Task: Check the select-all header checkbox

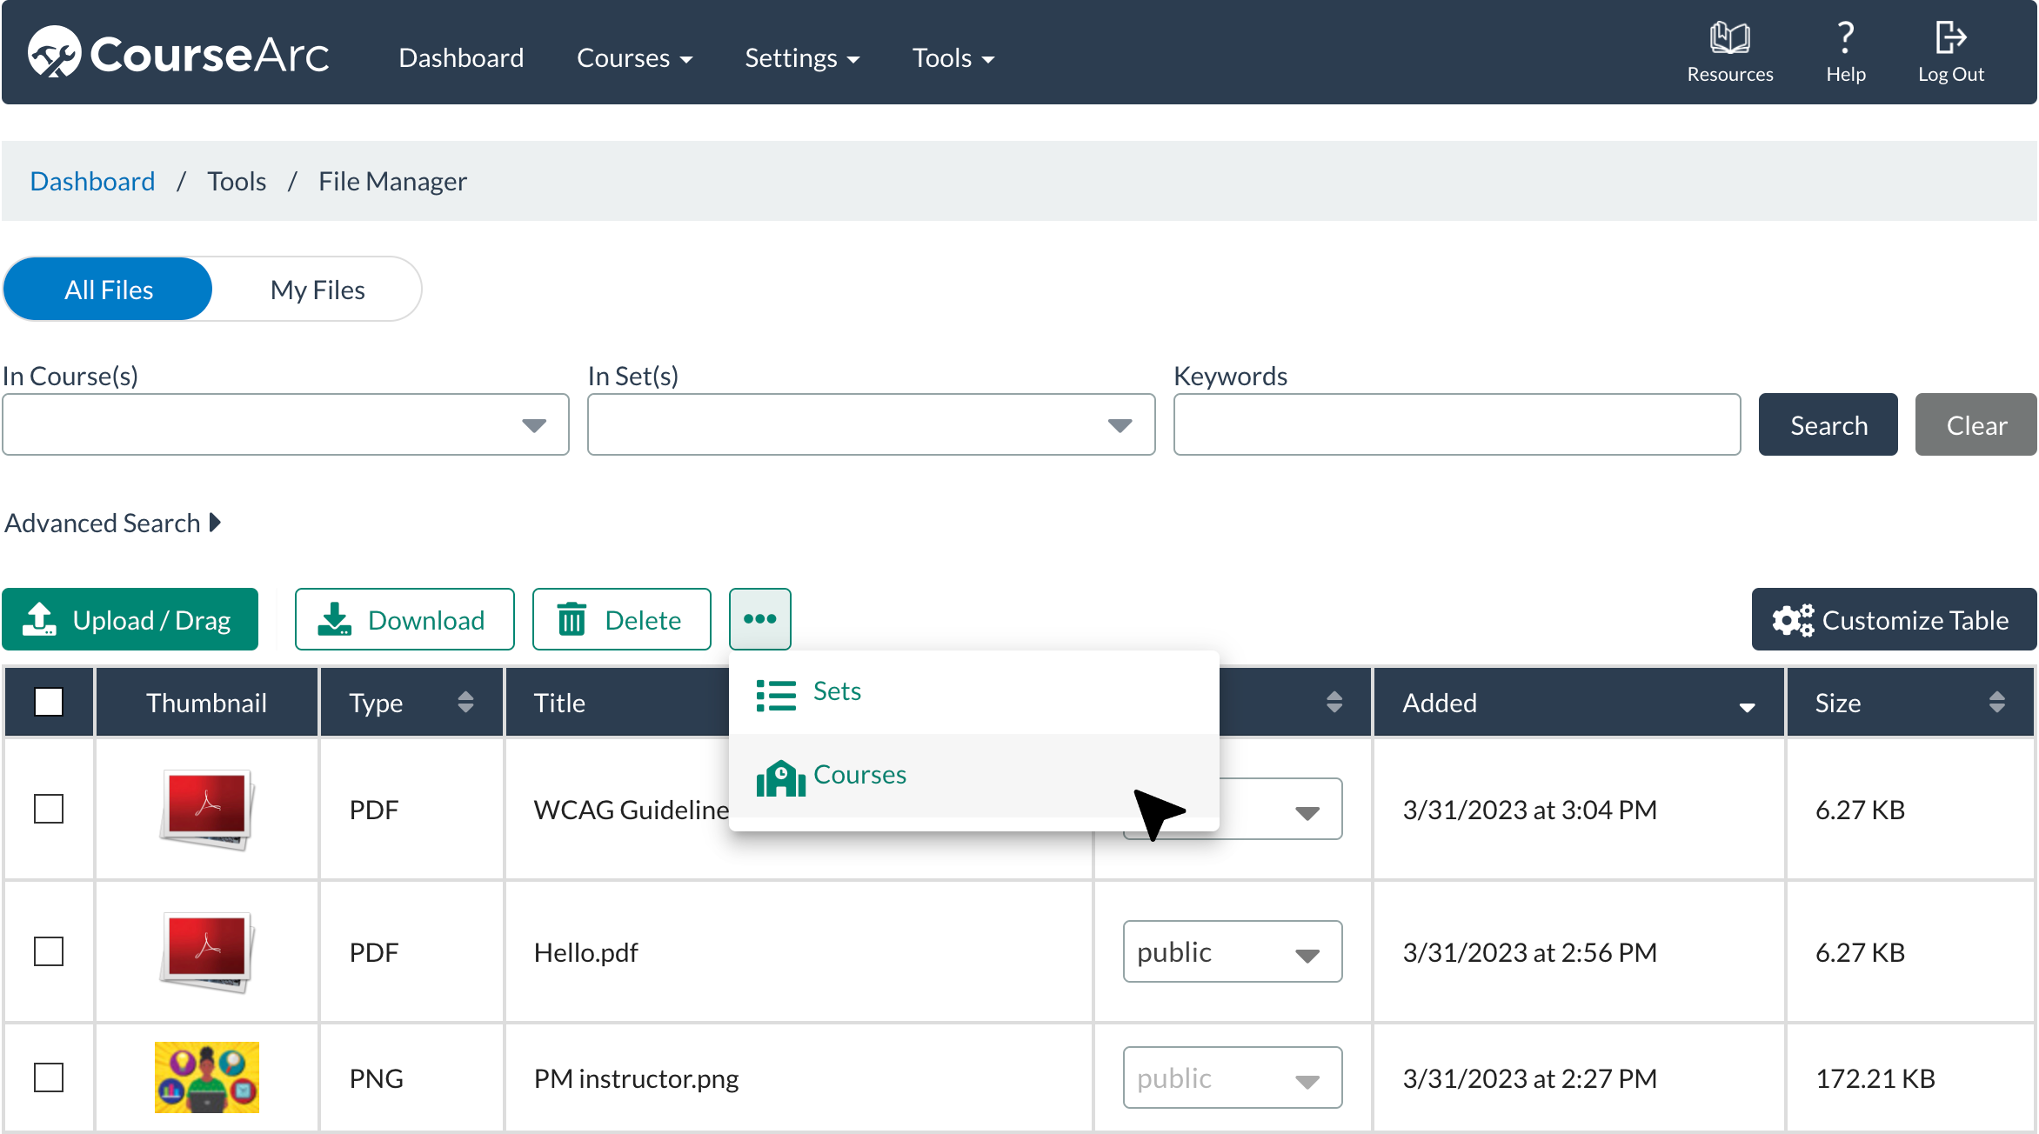Action: pos(49,702)
